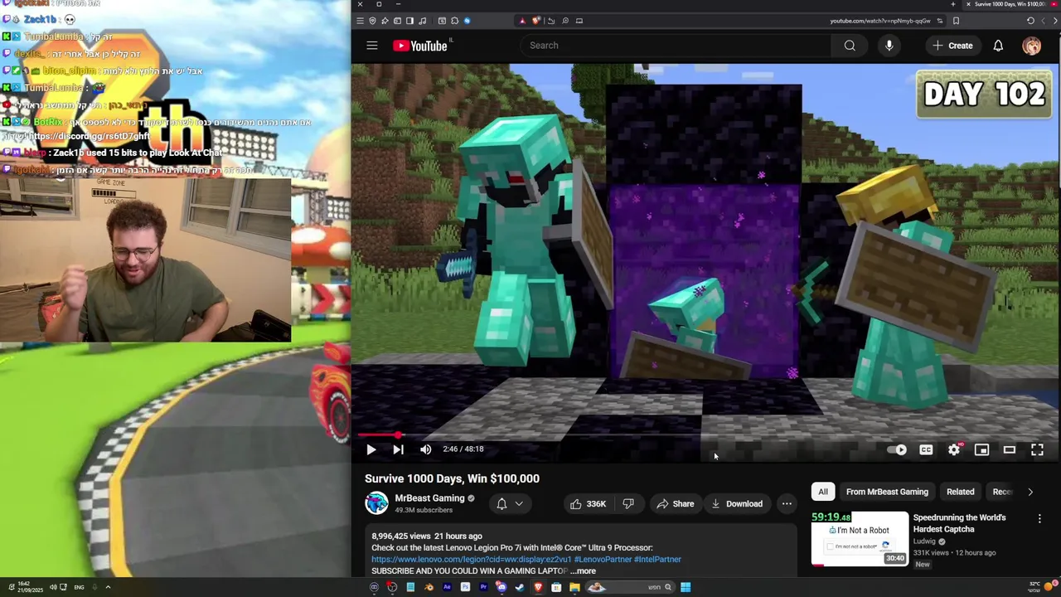The height and width of the screenshot is (597, 1061).
Task: Seek using the red video progress bar
Action: [x=379, y=434]
